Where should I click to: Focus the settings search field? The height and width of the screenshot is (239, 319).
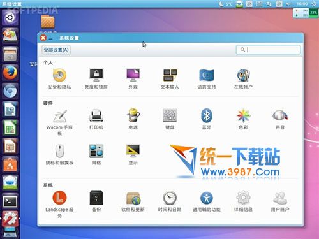(x=268, y=50)
